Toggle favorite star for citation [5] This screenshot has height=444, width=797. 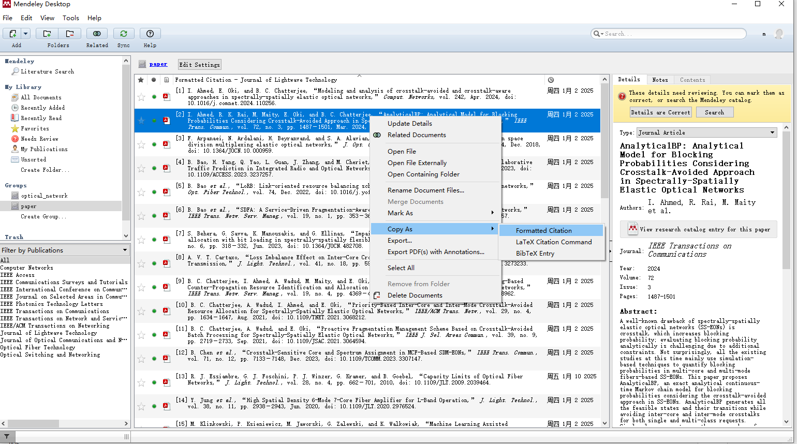[141, 192]
